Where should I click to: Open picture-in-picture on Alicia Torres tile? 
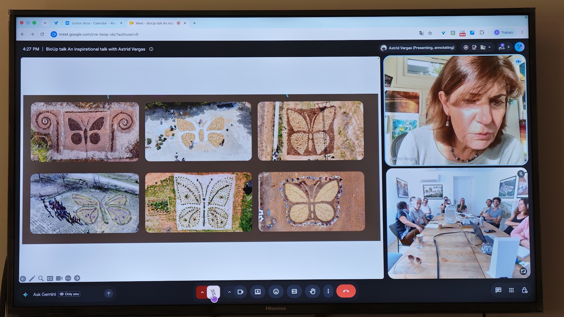pyautogui.click(x=523, y=271)
